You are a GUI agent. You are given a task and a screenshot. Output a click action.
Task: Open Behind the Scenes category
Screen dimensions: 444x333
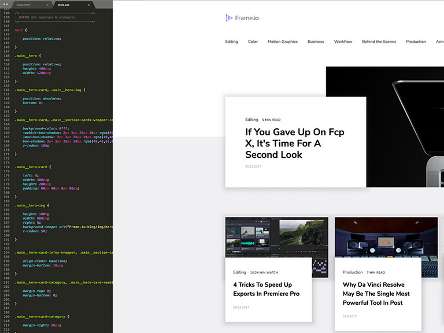pyautogui.click(x=379, y=42)
